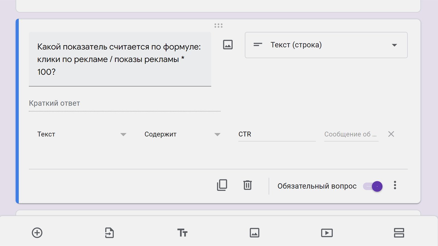This screenshot has width=438, height=246.
Task: Click the error message input field
Action: coord(351,134)
